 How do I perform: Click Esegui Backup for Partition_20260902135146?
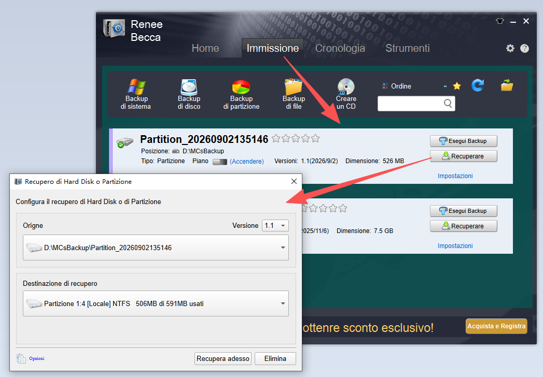(463, 141)
